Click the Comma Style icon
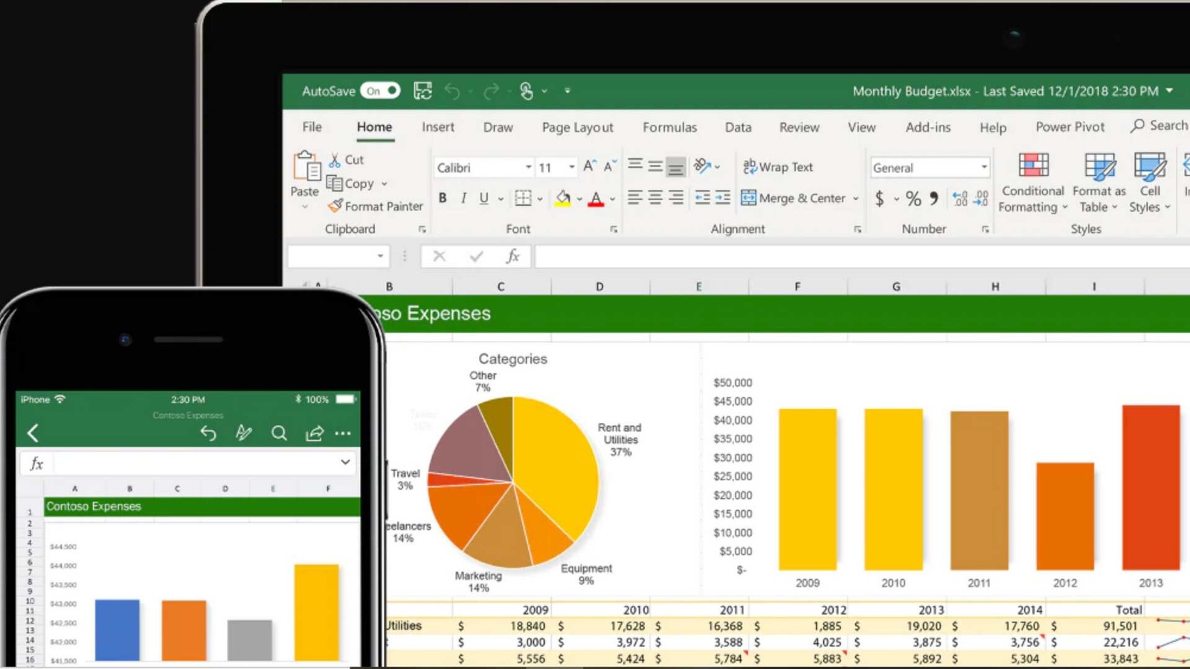 (936, 198)
